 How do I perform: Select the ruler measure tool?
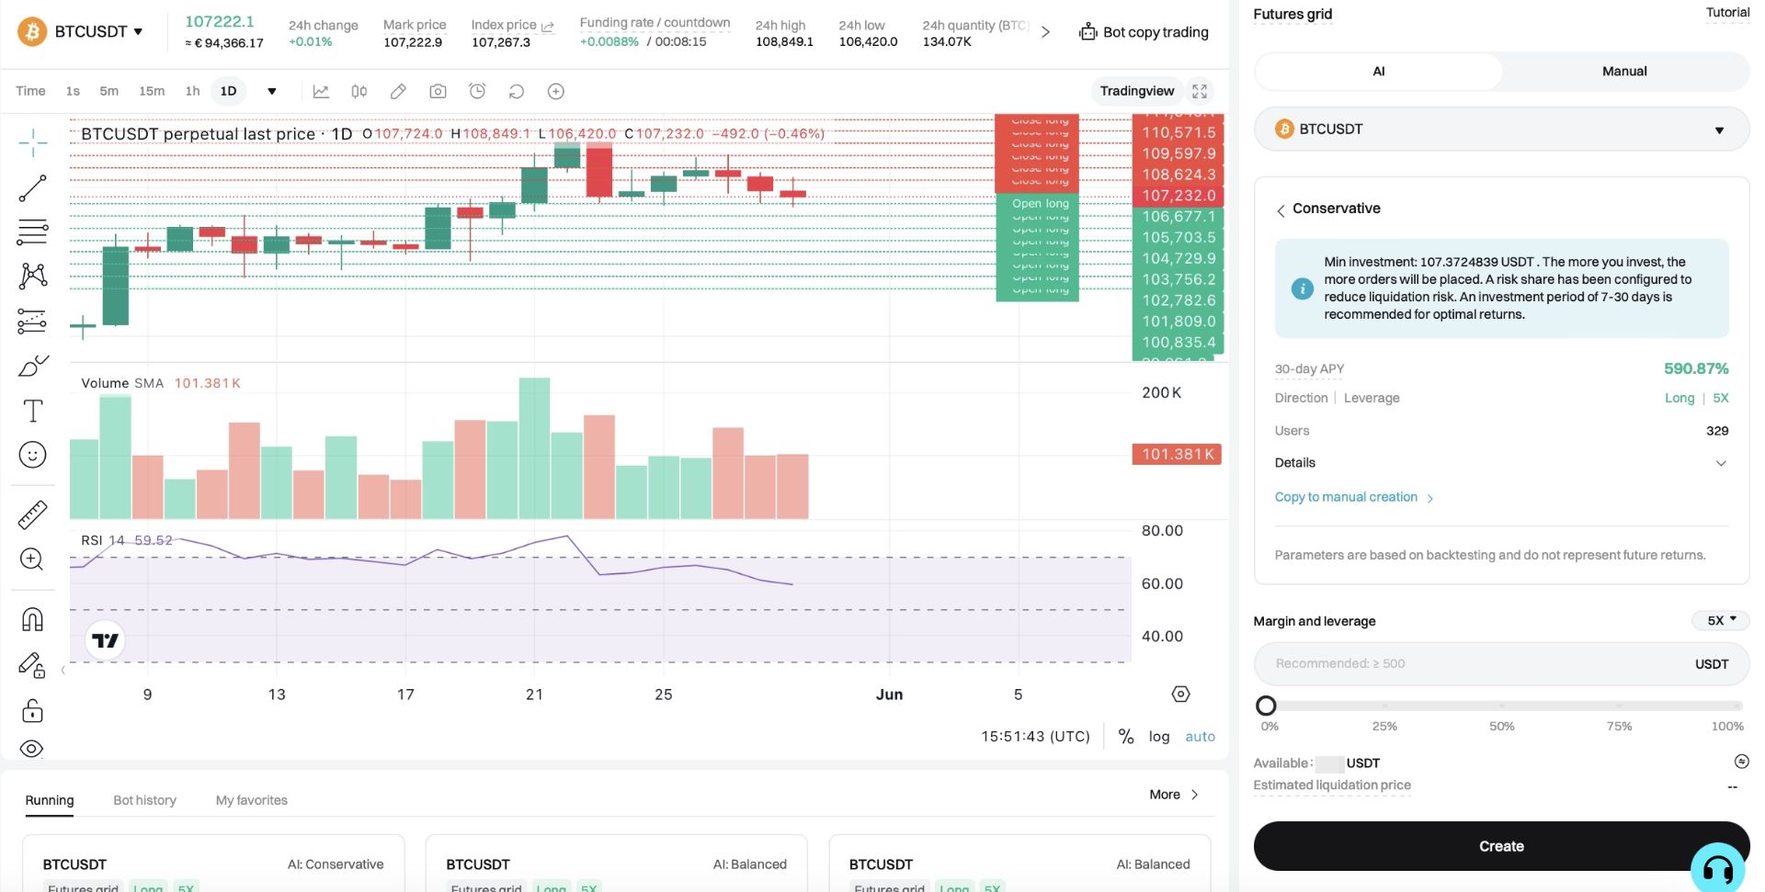[x=32, y=514]
